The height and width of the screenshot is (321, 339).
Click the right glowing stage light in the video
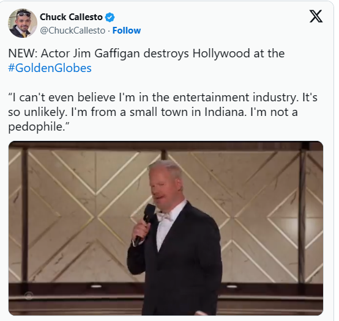point(231,286)
